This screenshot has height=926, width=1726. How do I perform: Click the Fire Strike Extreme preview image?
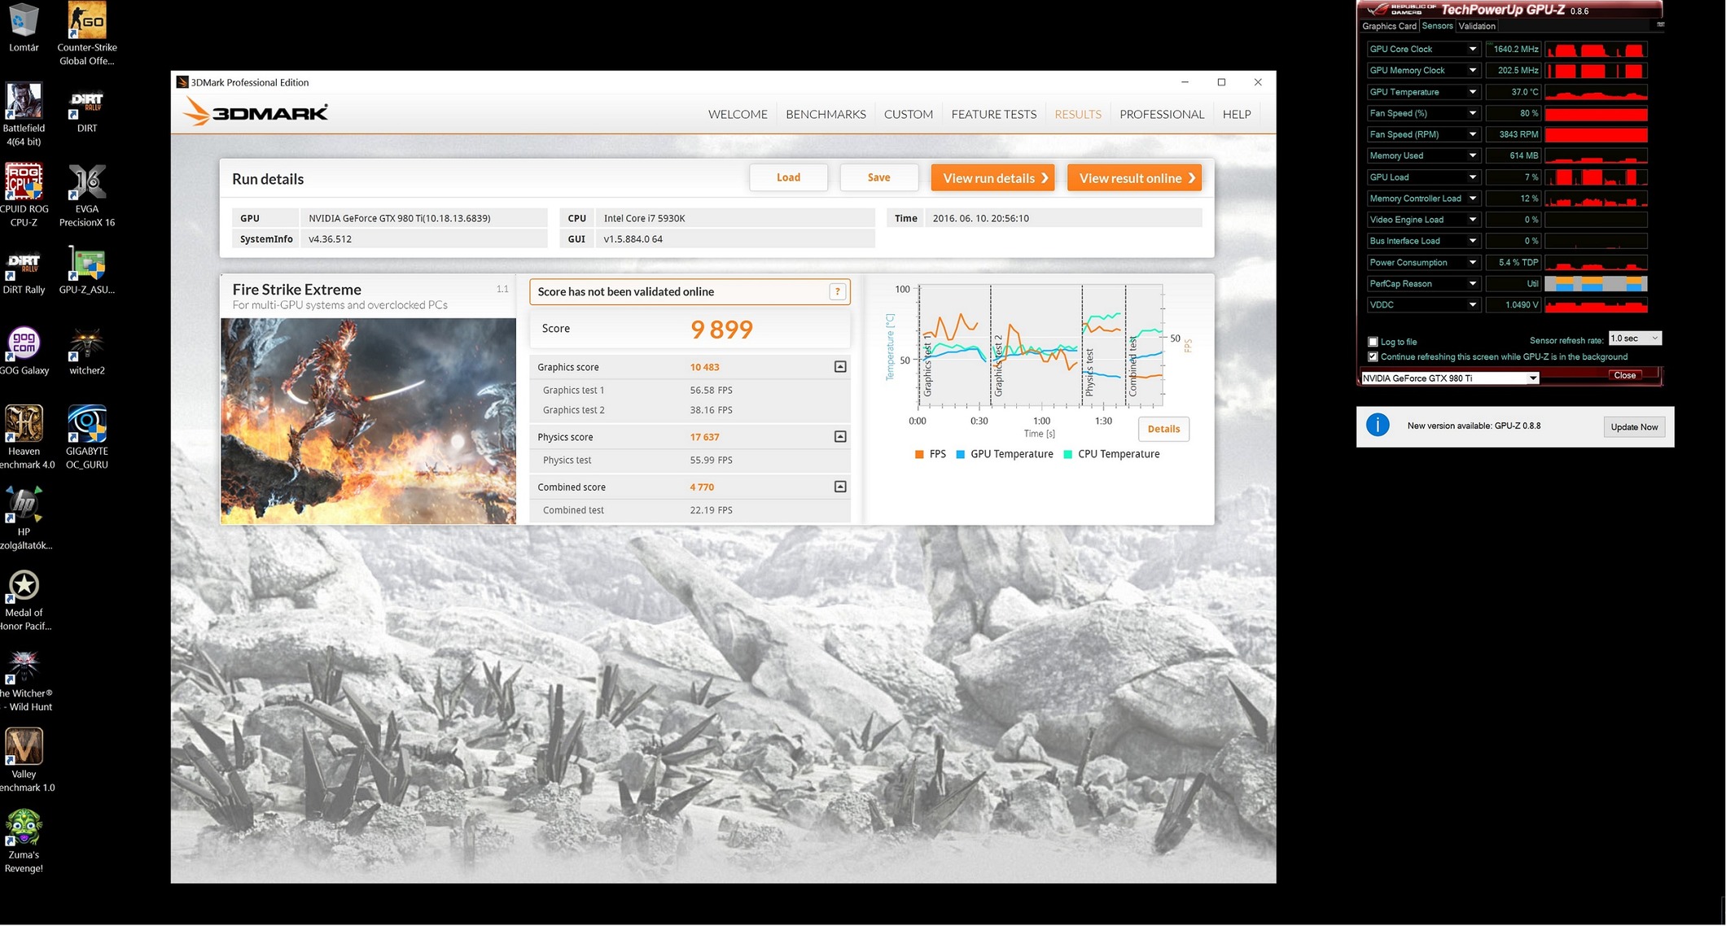point(368,421)
